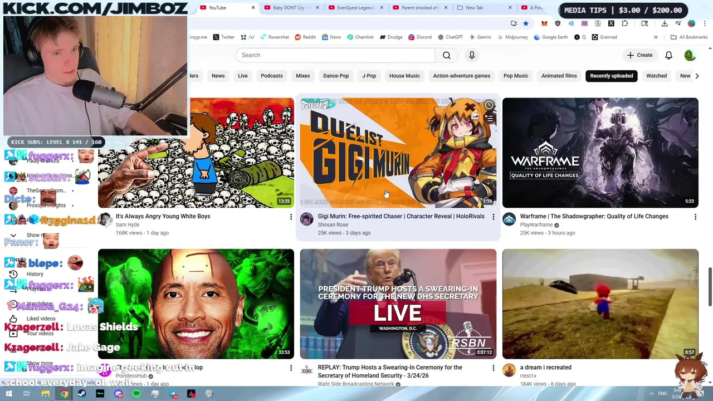The width and height of the screenshot is (713, 401).
Task: Open options menu for Sam Hyde video
Action: (x=291, y=217)
